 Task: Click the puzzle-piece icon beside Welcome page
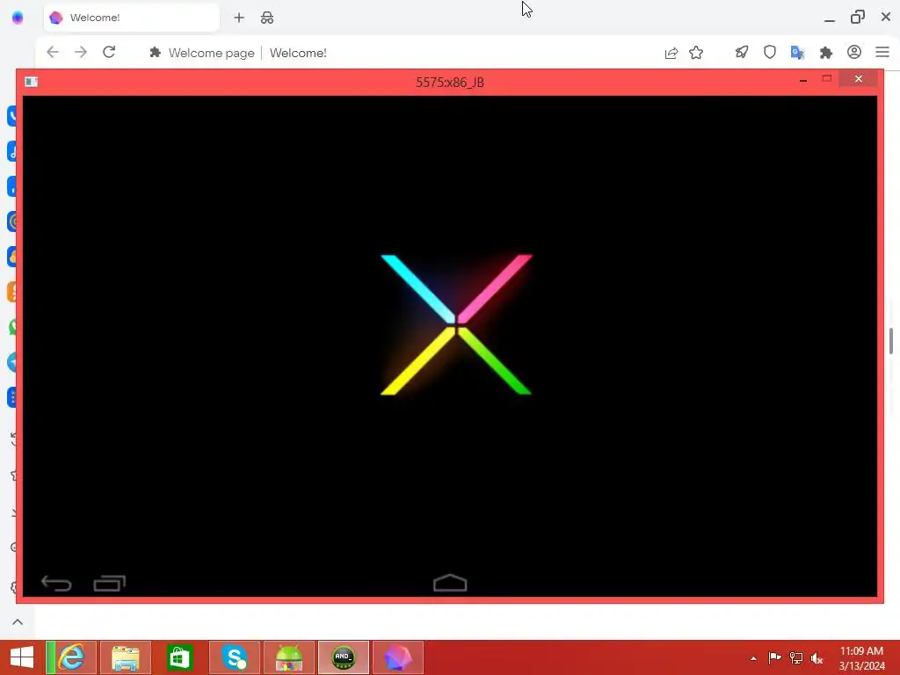(155, 53)
